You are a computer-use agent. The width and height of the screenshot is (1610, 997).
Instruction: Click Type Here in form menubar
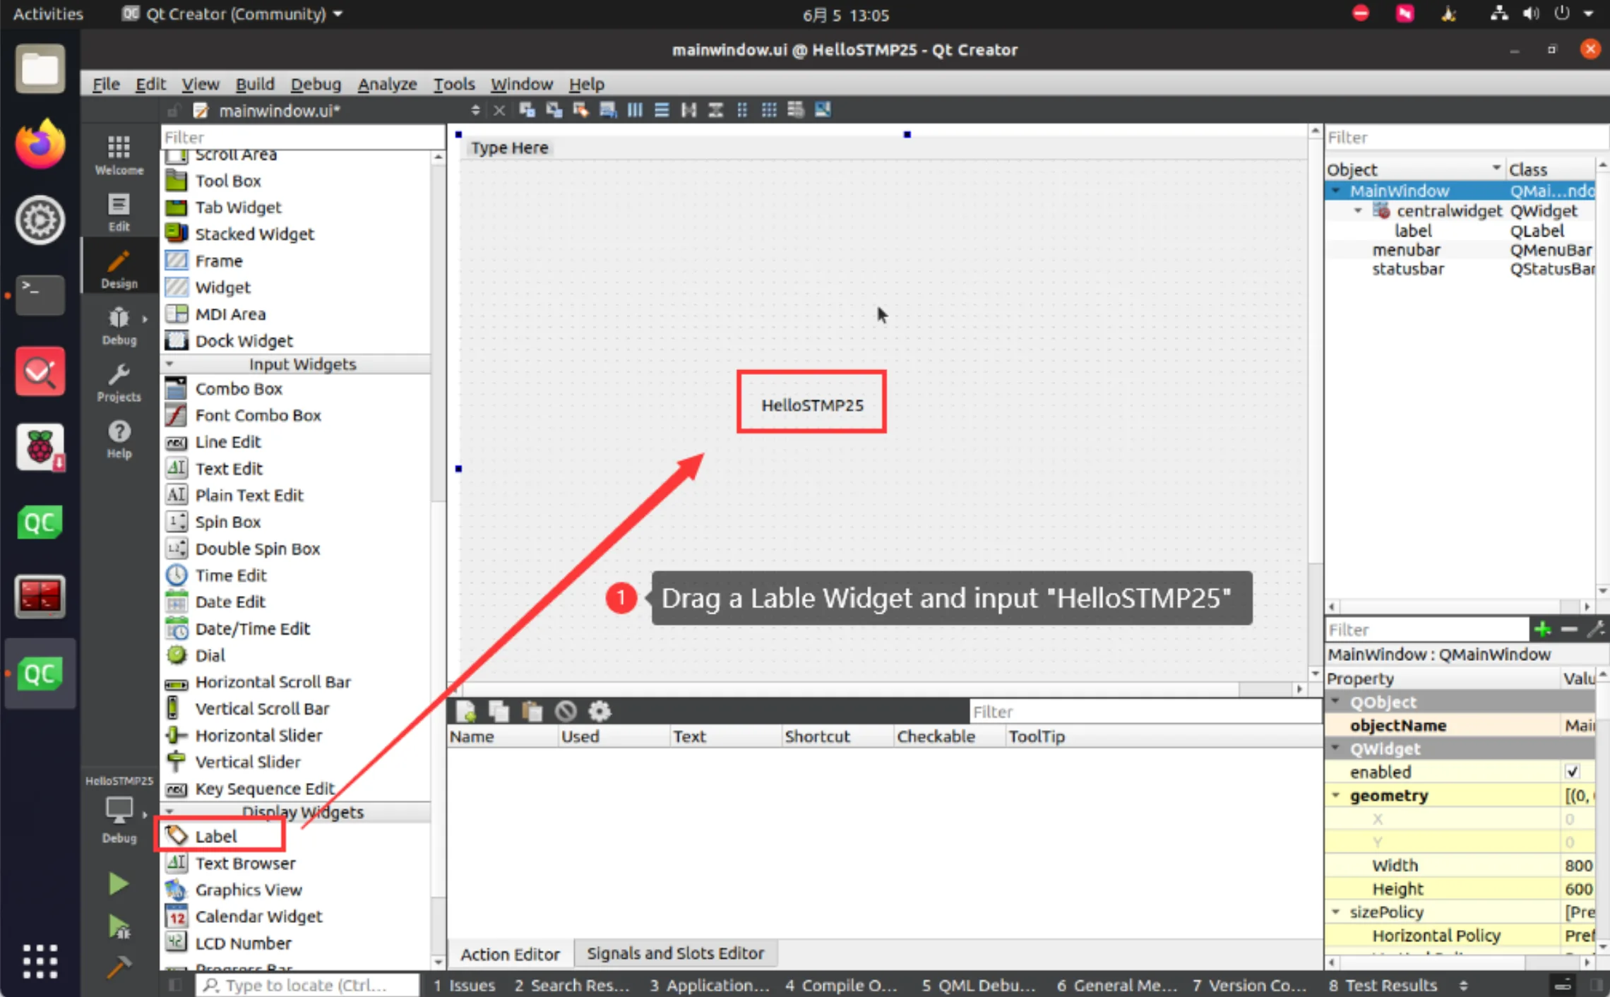509,148
